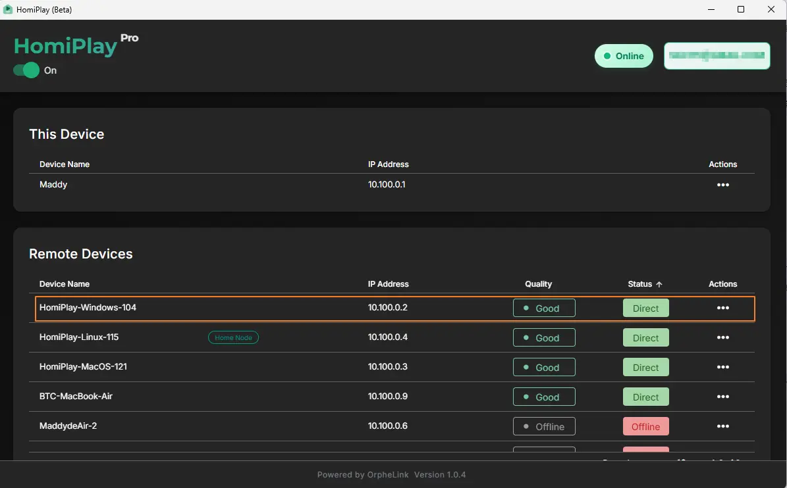Open actions menu for MaddydeAir-2
The width and height of the screenshot is (787, 488).
click(x=722, y=426)
